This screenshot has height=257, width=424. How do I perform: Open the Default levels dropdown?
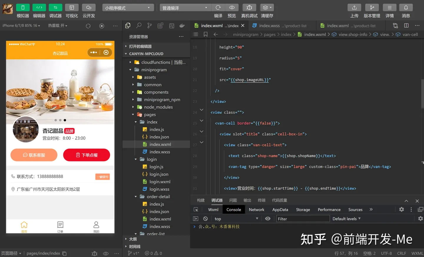pos(347,219)
